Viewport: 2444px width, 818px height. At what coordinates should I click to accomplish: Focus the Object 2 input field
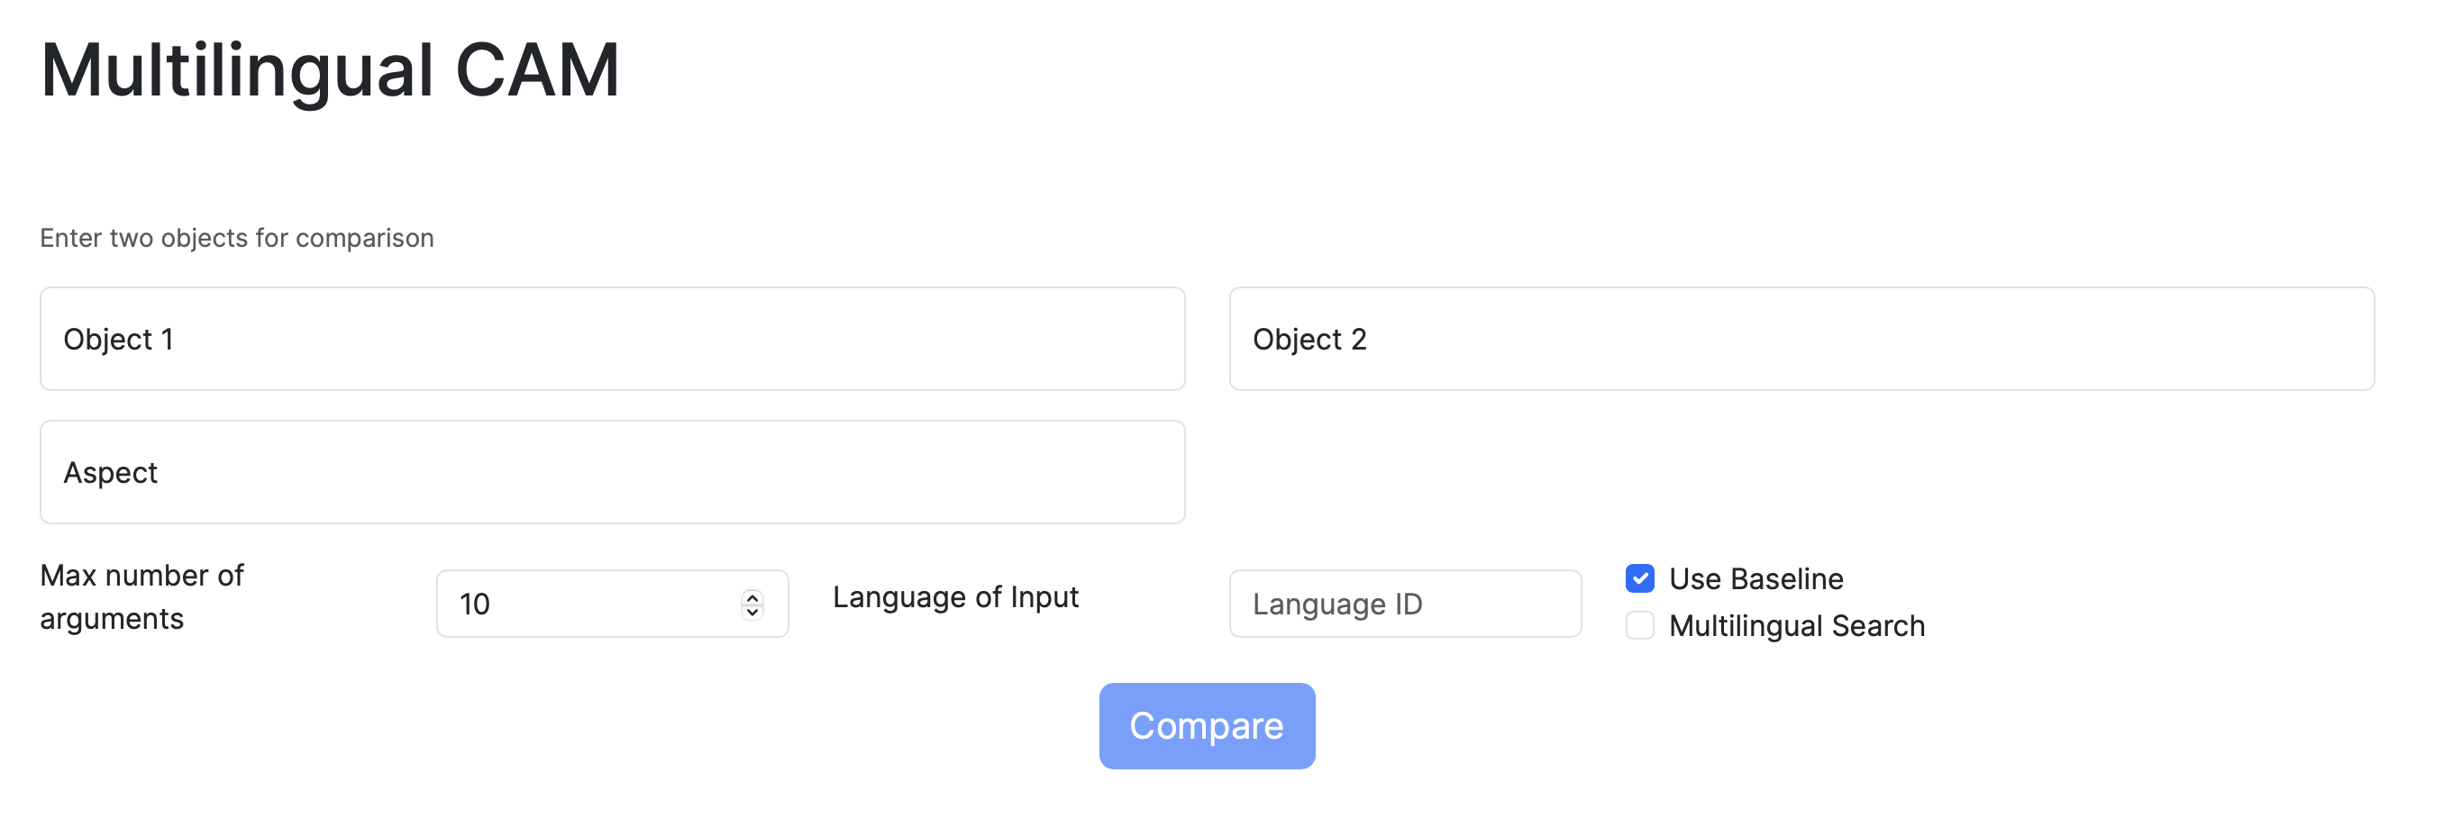click(1801, 339)
